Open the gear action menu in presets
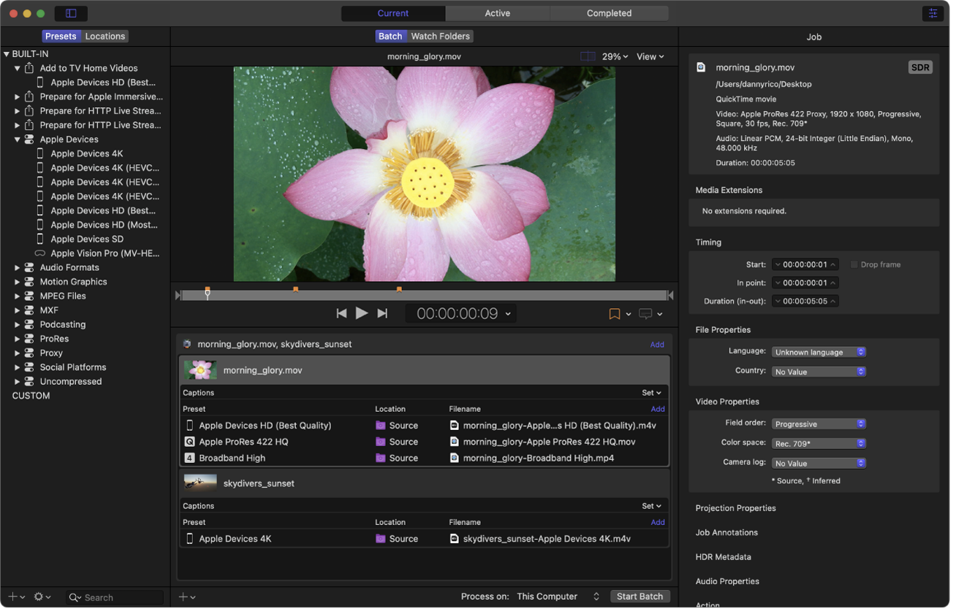This screenshot has height=609, width=953. click(39, 597)
